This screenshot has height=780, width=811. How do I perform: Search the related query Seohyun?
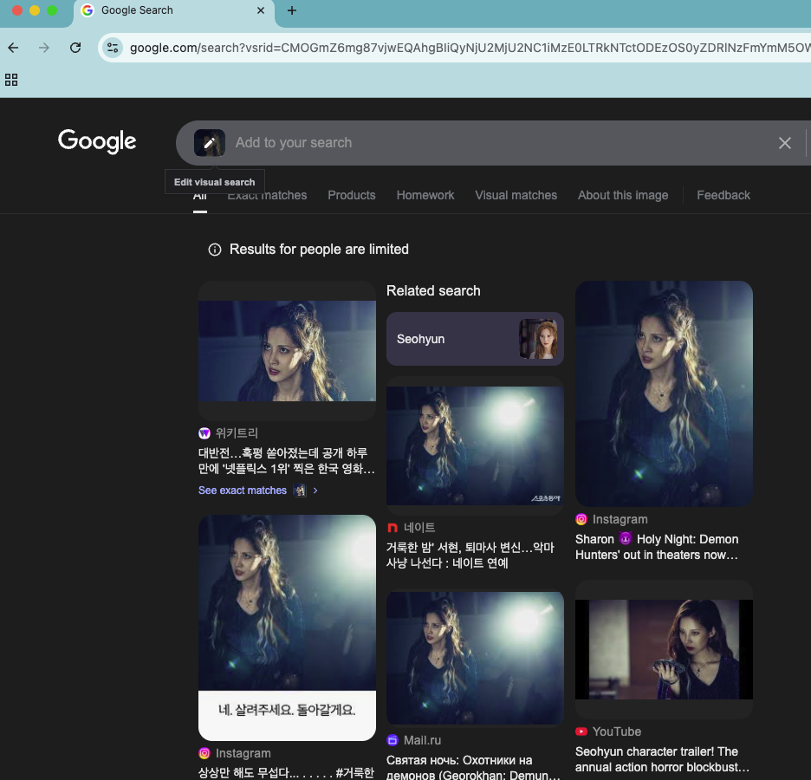[475, 339]
